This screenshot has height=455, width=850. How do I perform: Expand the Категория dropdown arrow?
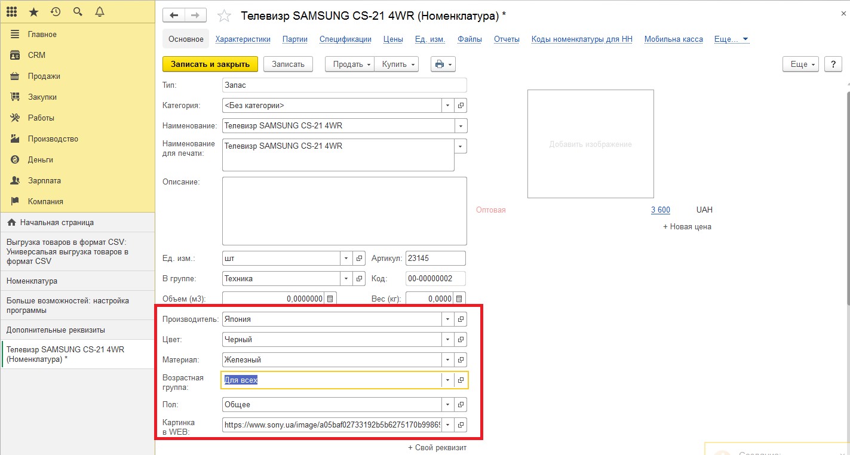[447, 106]
